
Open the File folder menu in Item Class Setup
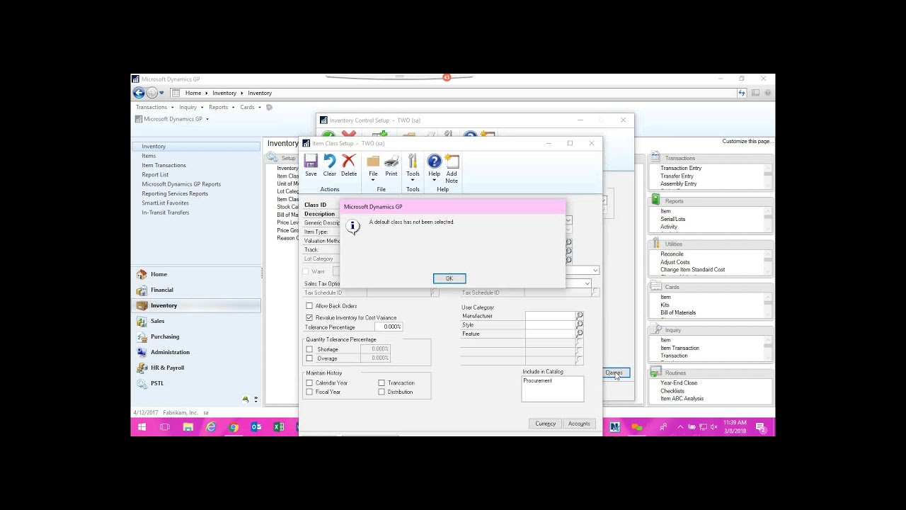pos(373,167)
